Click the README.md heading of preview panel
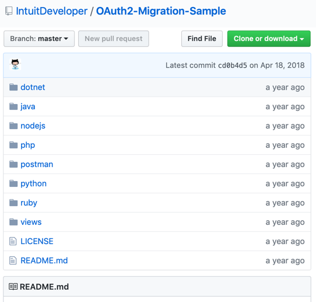The image size is (316, 302). (44, 287)
